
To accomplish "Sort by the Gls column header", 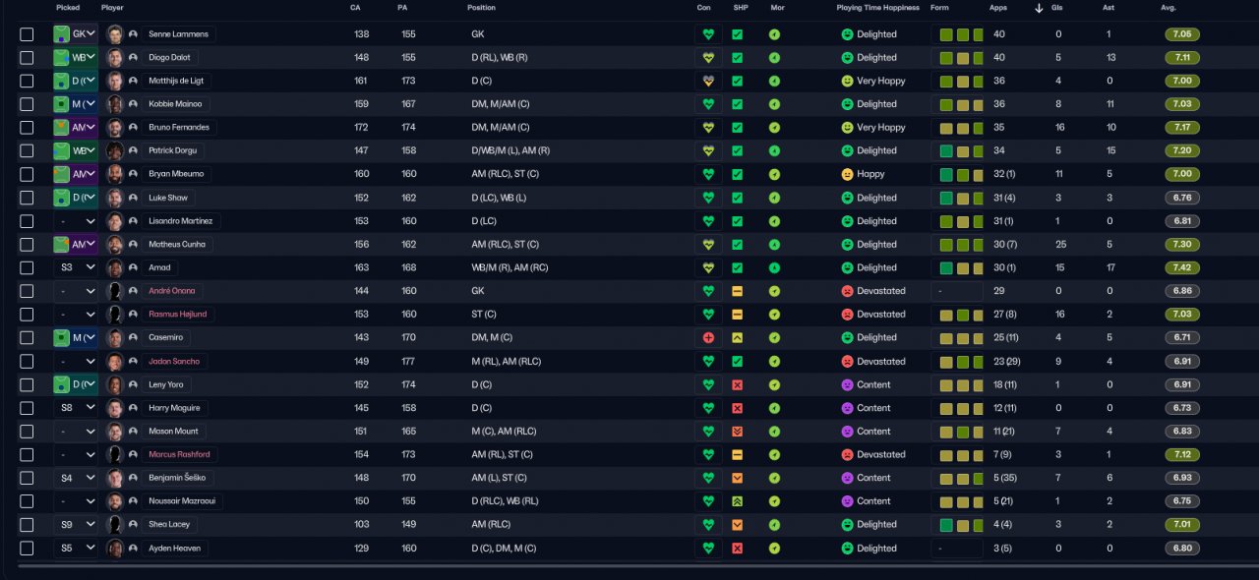I will coord(1057,8).
